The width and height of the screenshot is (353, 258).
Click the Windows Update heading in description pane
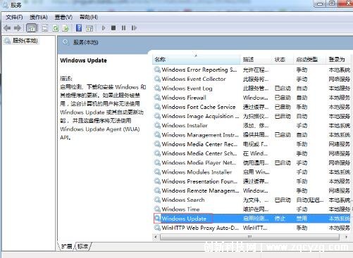(83, 60)
